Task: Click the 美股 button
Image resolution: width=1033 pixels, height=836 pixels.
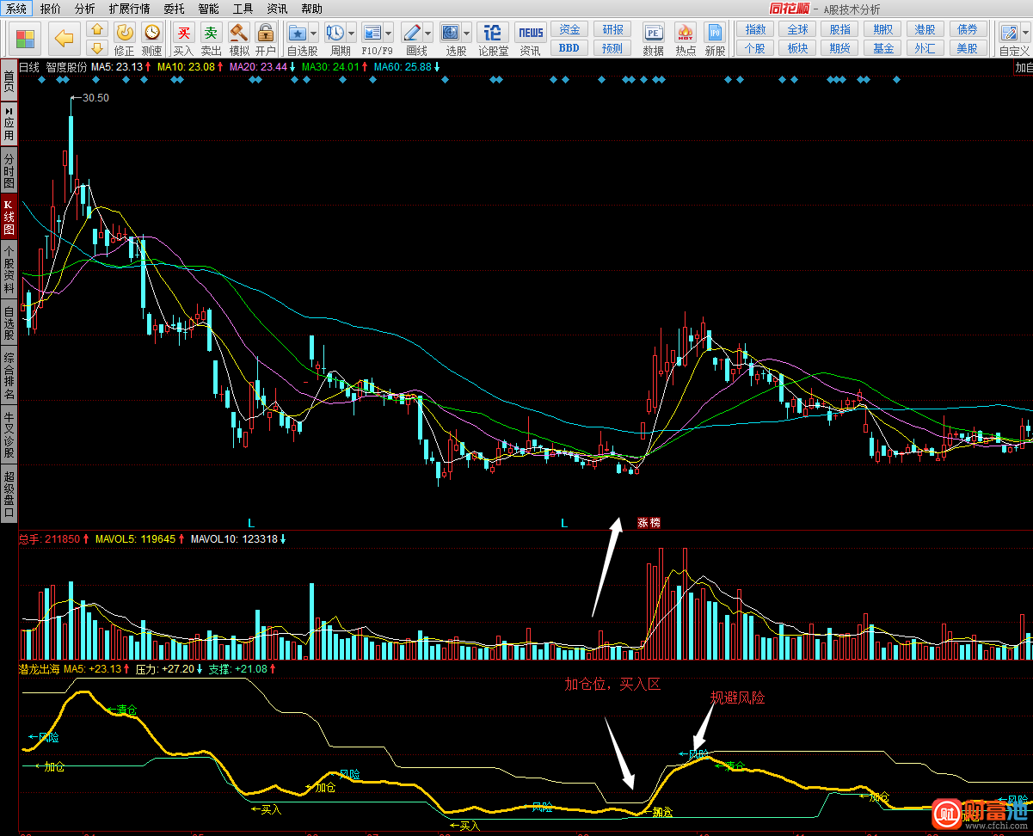Action: click(x=968, y=48)
